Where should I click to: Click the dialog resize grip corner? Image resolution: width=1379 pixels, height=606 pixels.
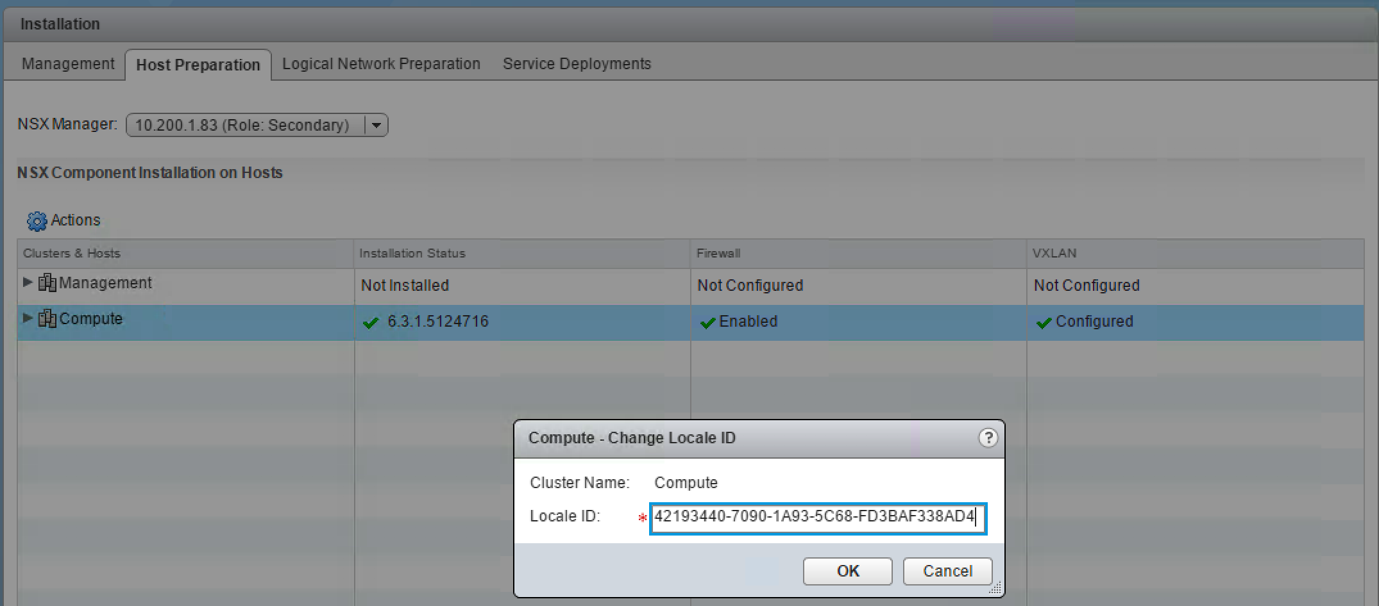pos(995,589)
